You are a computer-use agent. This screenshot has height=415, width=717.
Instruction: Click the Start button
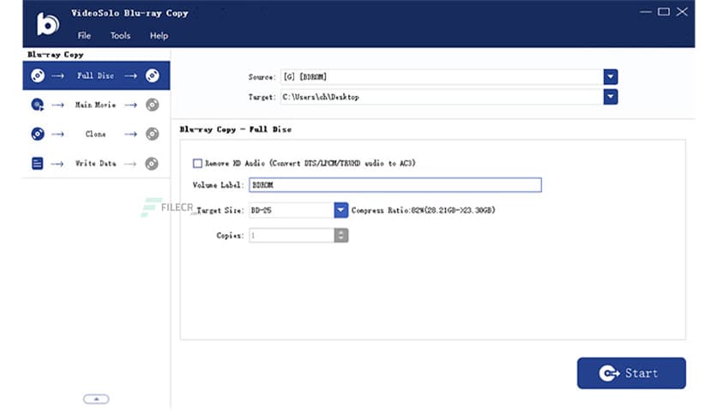pos(631,373)
